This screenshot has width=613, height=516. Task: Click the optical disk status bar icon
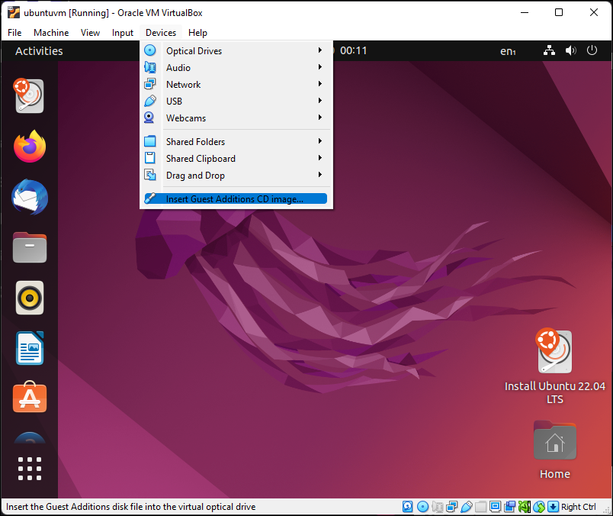[x=422, y=507]
